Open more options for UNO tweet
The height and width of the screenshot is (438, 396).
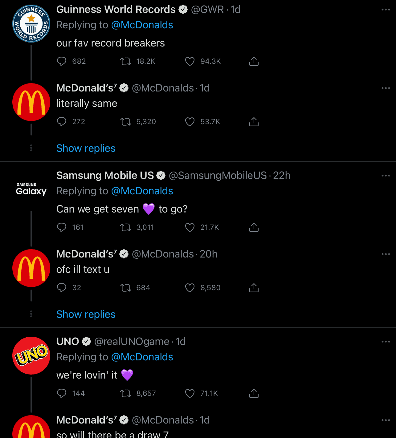[386, 342]
